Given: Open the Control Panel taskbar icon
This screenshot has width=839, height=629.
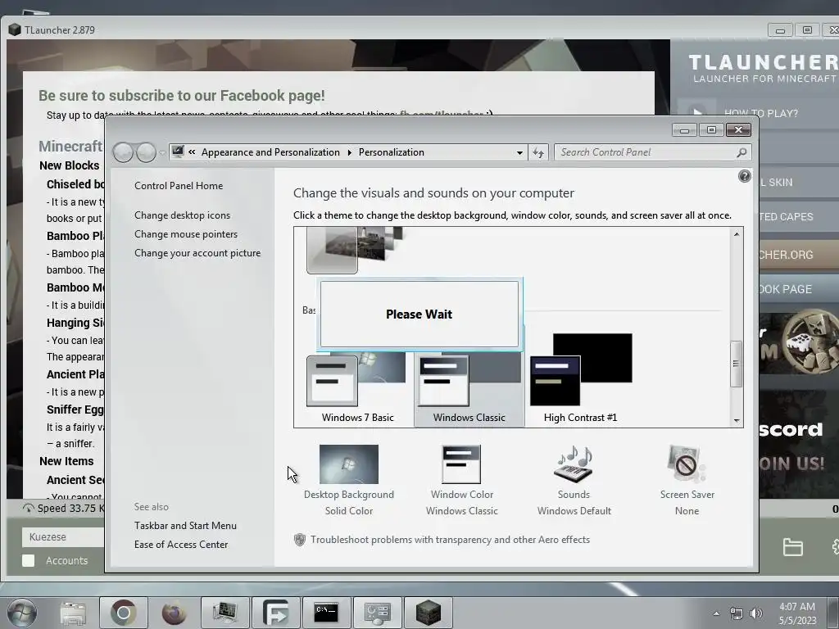Looking at the screenshot, I should pyautogui.click(x=377, y=613).
